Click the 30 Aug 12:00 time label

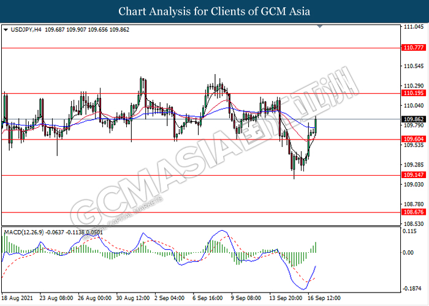(133, 298)
